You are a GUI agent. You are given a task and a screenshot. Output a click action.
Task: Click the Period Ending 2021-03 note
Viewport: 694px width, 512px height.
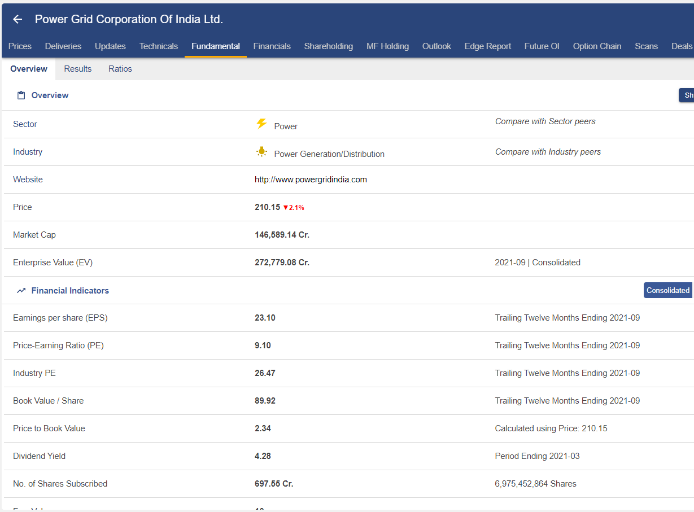point(537,456)
